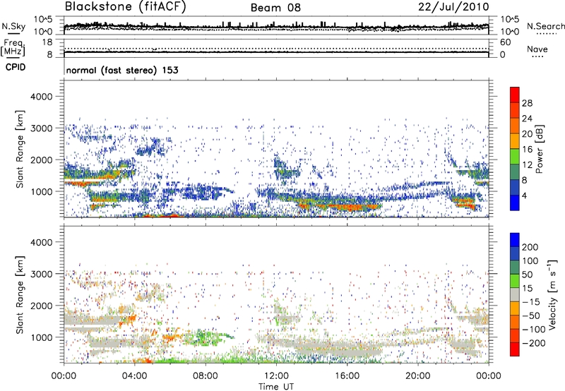Click the Power colorbar segment between 24 and 28
Screen dimensions: 565x391
[515, 111]
